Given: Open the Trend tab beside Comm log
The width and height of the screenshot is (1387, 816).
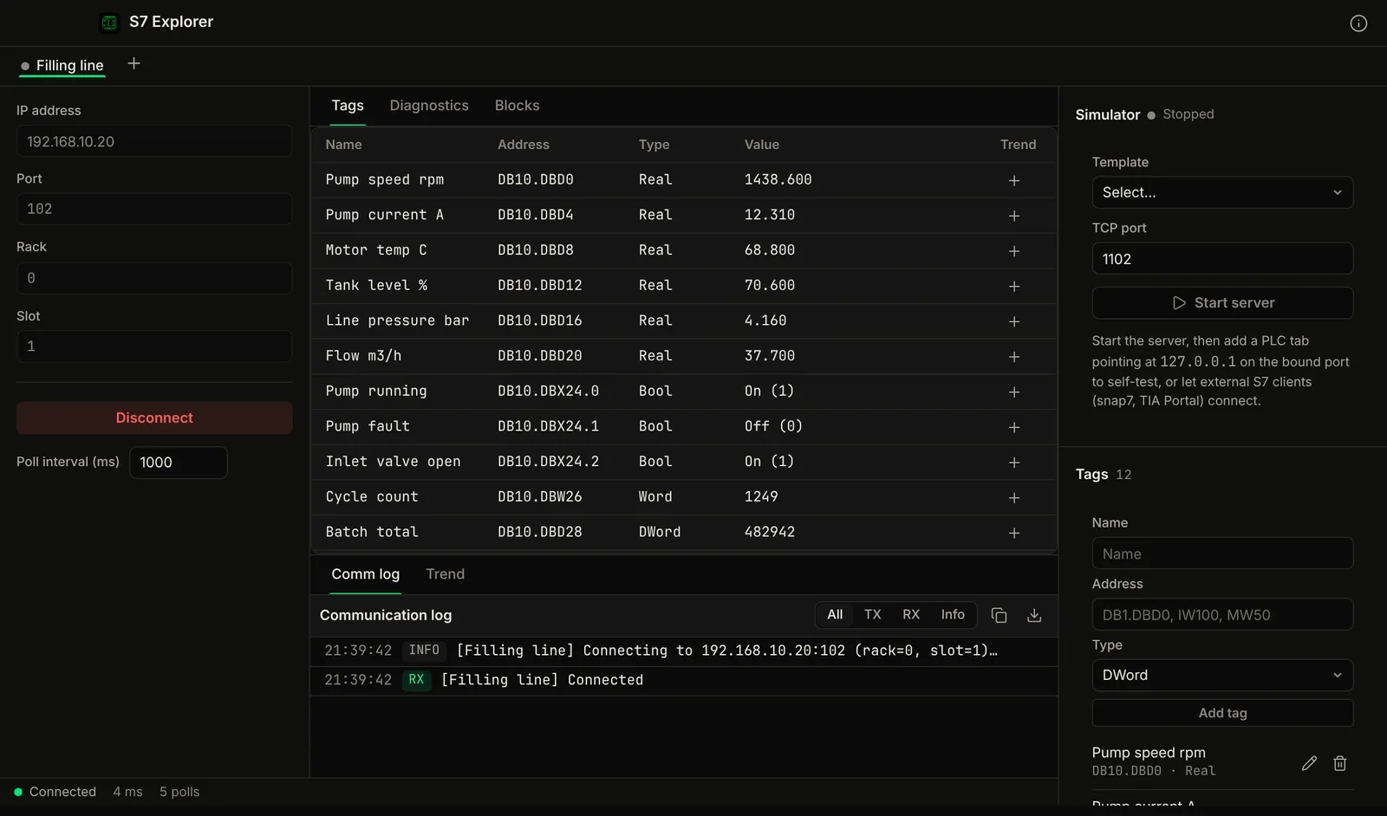Looking at the screenshot, I should click(446, 574).
